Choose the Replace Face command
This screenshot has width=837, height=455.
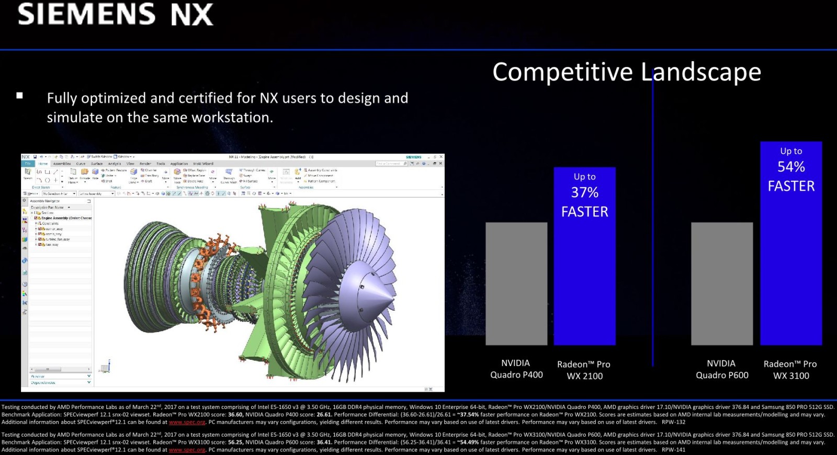coord(194,176)
